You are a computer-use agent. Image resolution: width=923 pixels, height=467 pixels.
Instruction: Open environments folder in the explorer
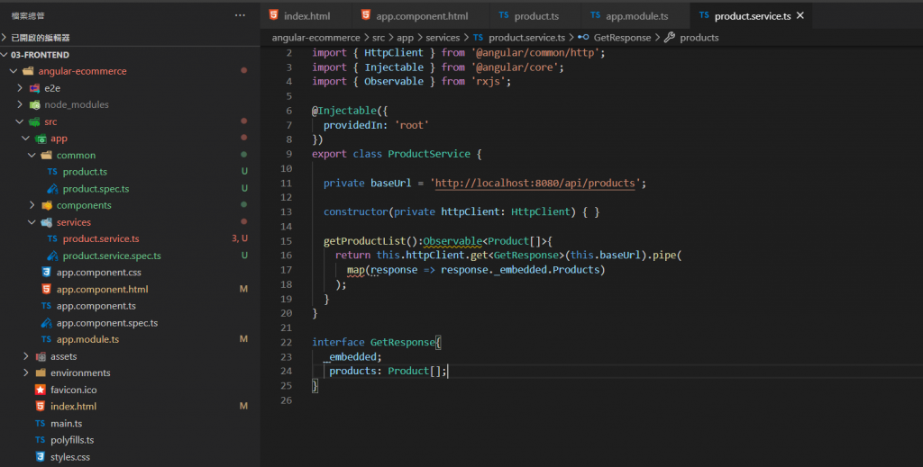[80, 373]
